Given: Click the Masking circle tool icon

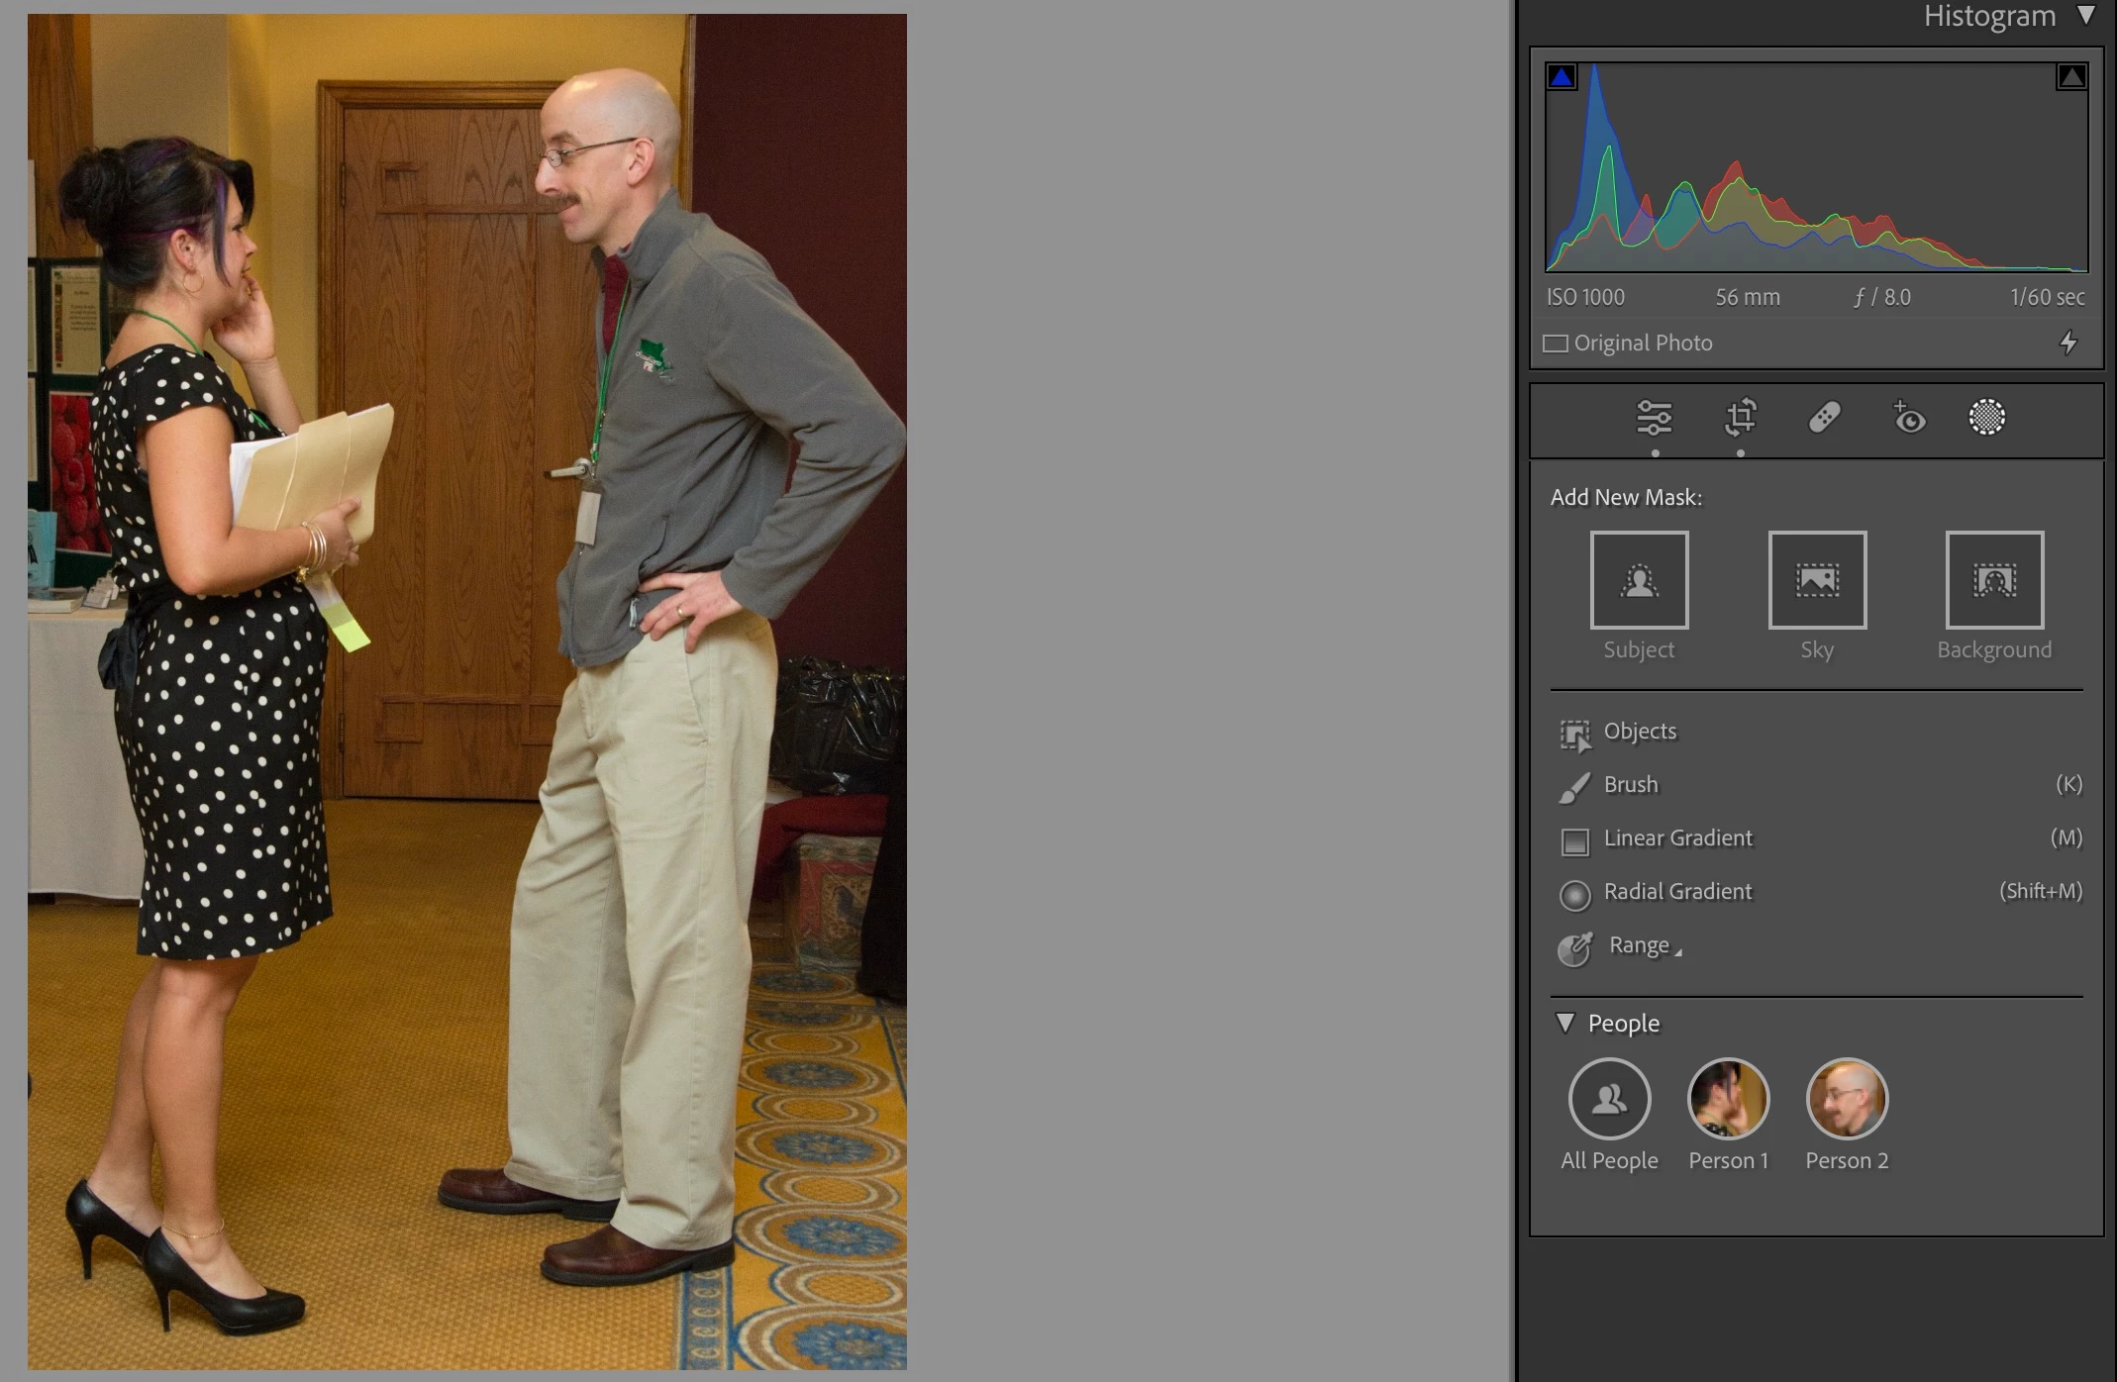Looking at the screenshot, I should [1986, 418].
